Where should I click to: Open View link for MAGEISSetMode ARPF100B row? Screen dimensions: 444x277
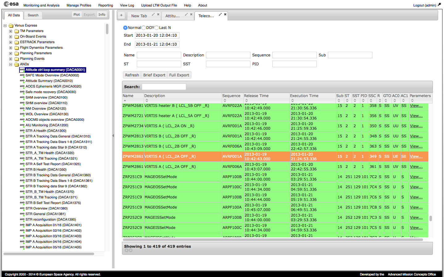(x=416, y=218)
